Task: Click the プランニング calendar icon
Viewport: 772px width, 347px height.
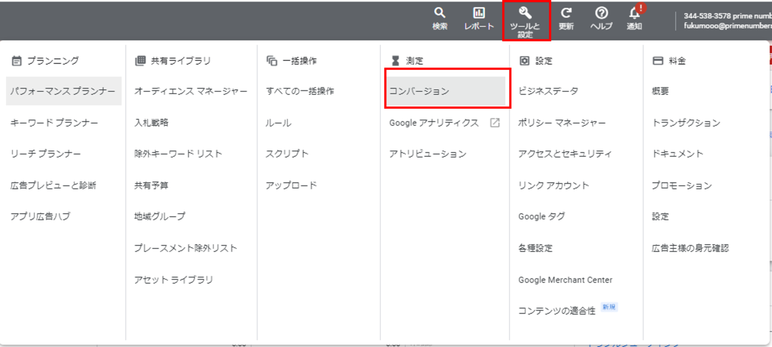Action: (x=16, y=61)
